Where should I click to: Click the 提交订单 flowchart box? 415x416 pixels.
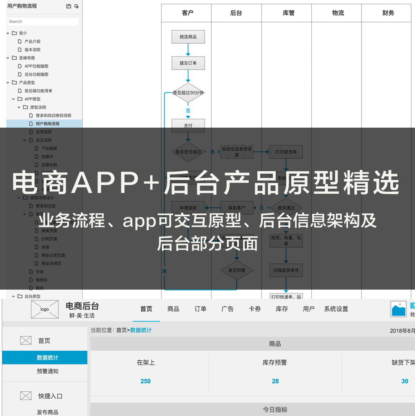coord(188,63)
